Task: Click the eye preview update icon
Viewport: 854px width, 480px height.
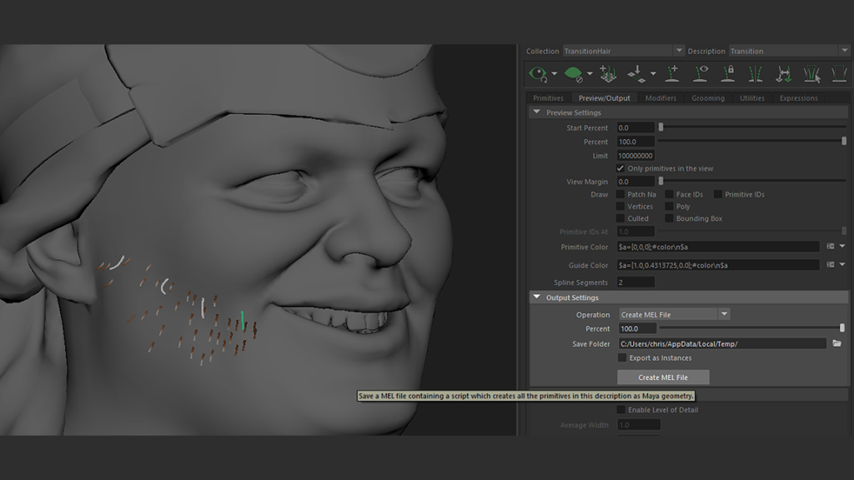Action: 538,74
